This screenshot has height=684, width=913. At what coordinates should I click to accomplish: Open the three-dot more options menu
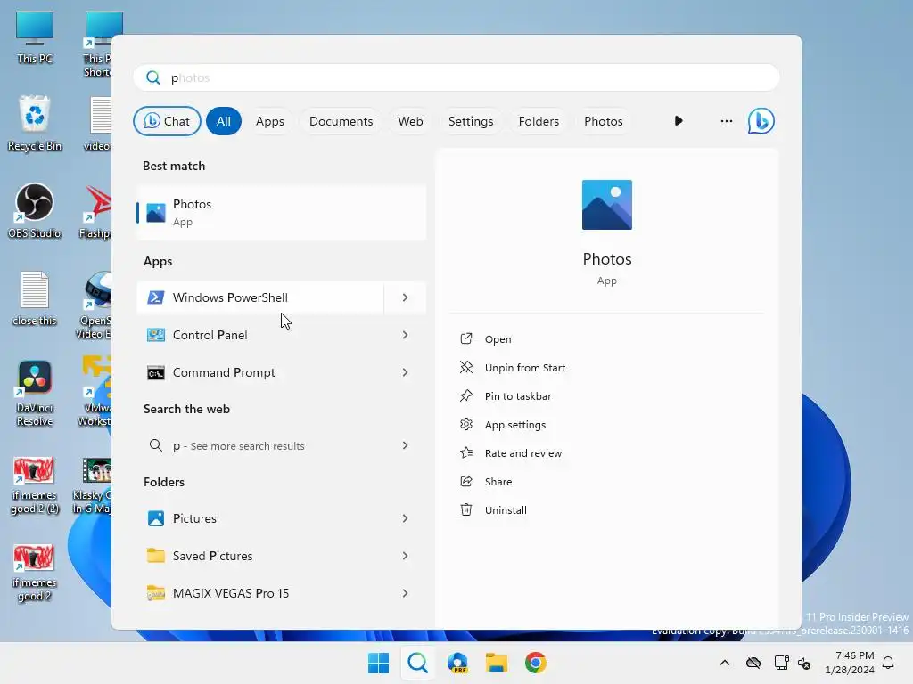[x=726, y=121]
